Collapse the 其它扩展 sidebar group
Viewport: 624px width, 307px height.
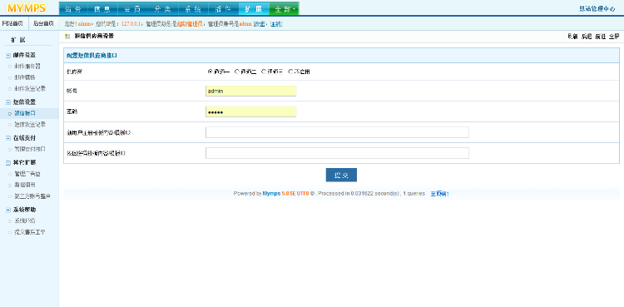pos(8,163)
